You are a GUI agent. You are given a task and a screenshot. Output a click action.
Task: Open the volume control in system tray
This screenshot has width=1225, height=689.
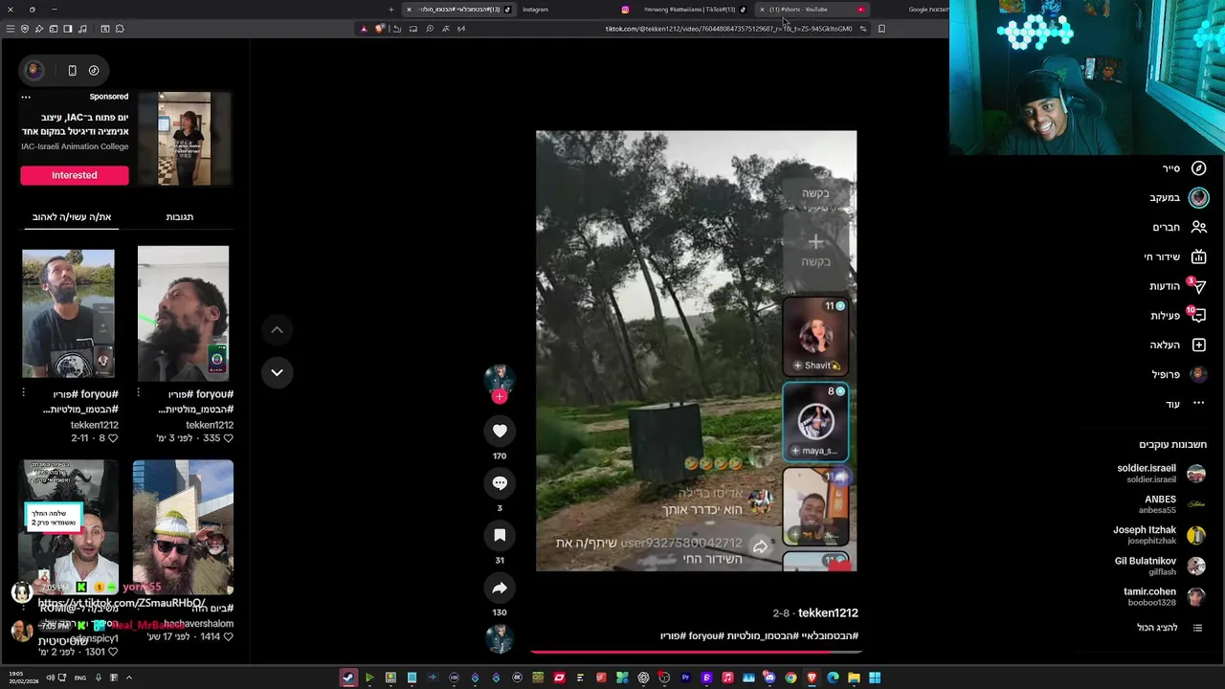point(50,678)
